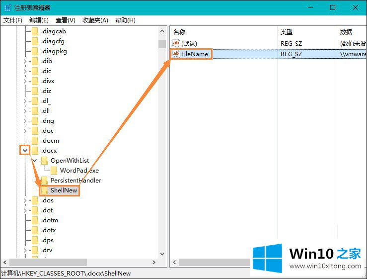Screen dimensions: 367x279
Task: Click the .dic folder icon
Action: pos(35,71)
